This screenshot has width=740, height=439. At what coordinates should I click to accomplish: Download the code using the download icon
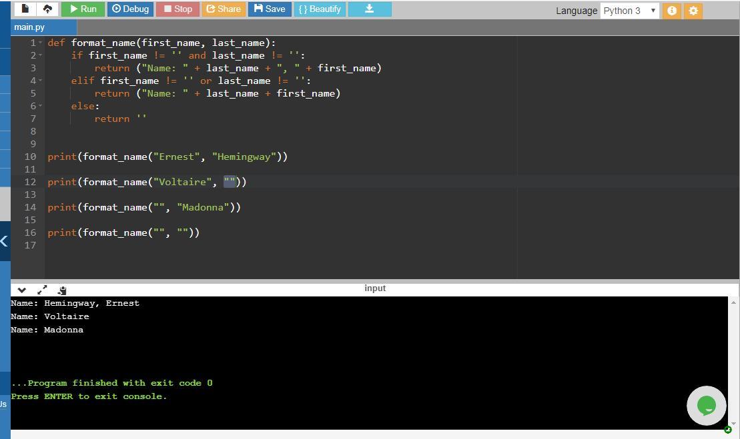coord(369,9)
